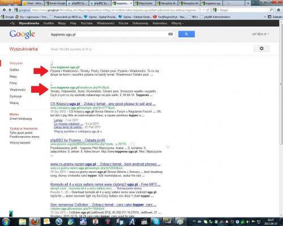Image resolution: width=283 pixels, height=226 pixels.
Task: Show more bookmarks with the overflow chevron
Action: [265, 17]
